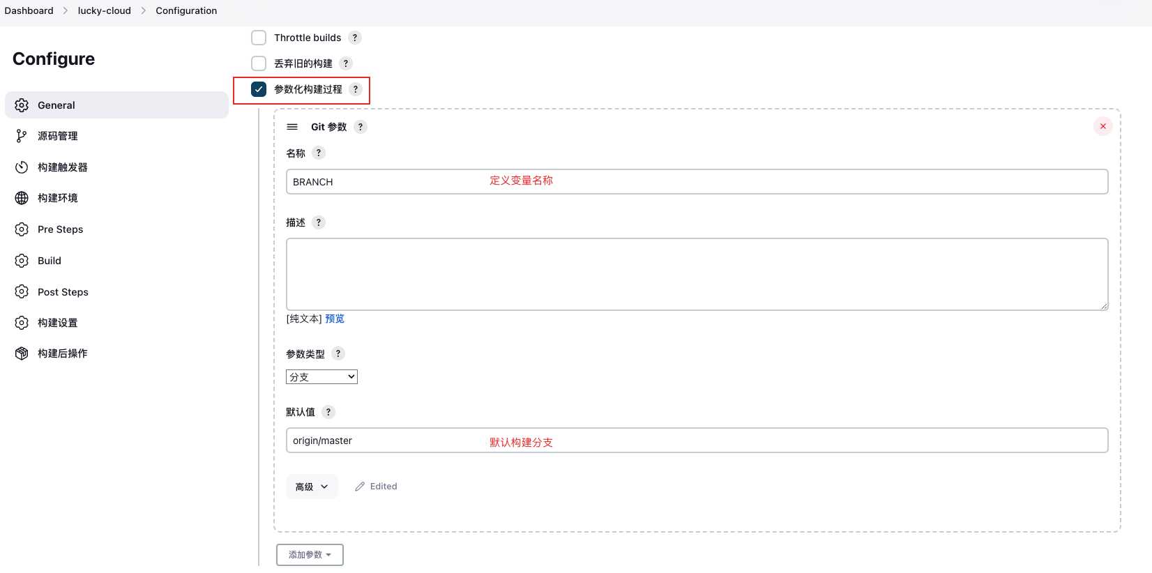Open the General section gear icon
Image resolution: width=1152 pixels, height=573 pixels.
[22, 105]
